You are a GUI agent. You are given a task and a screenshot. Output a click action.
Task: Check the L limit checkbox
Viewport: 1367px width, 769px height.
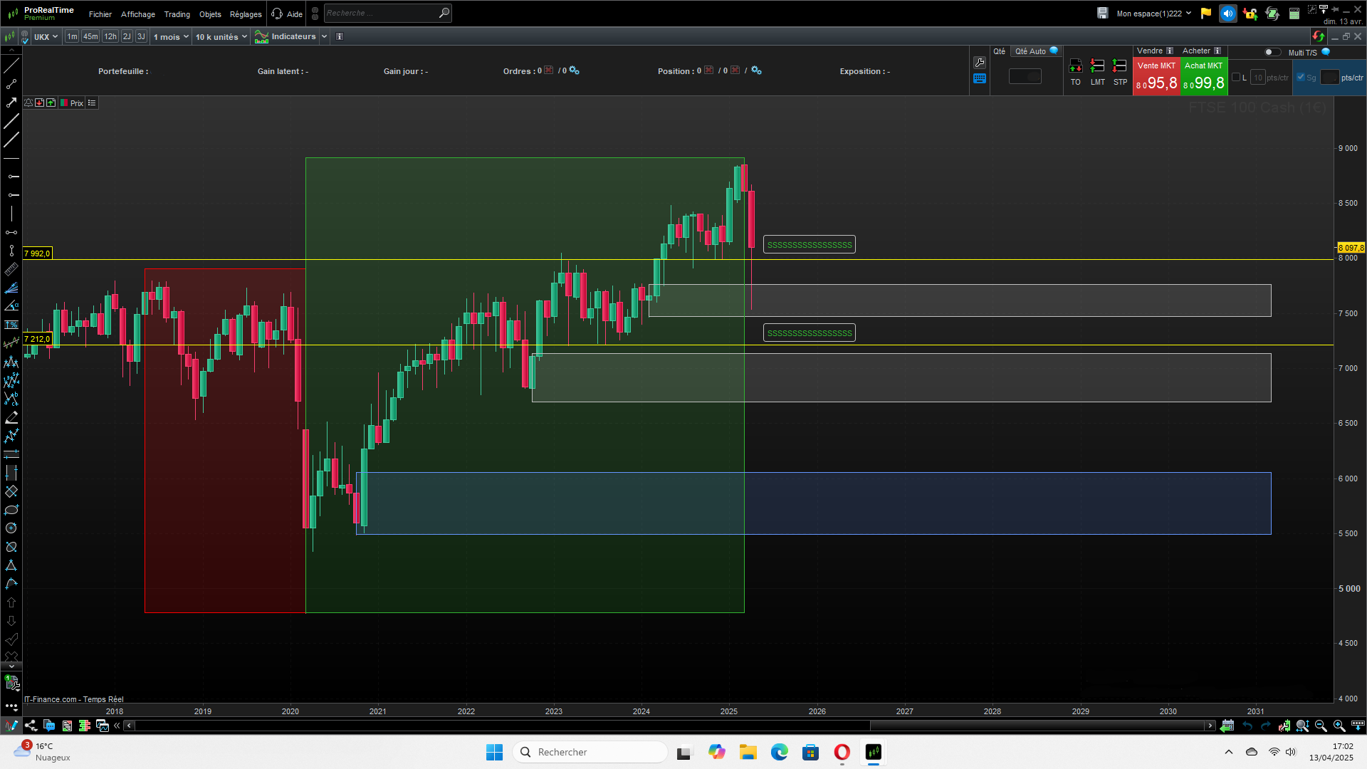(1236, 78)
